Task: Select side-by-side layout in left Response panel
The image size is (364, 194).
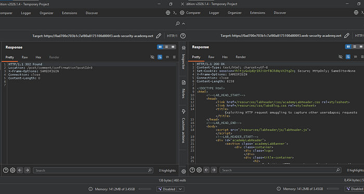Action: tap(160, 47)
